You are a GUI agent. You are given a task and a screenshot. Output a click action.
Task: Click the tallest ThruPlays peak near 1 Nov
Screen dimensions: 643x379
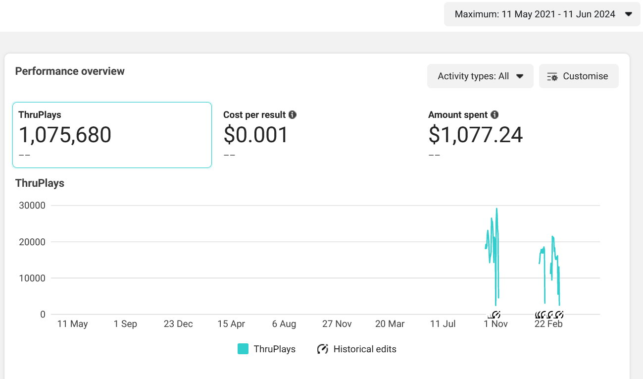point(496,209)
